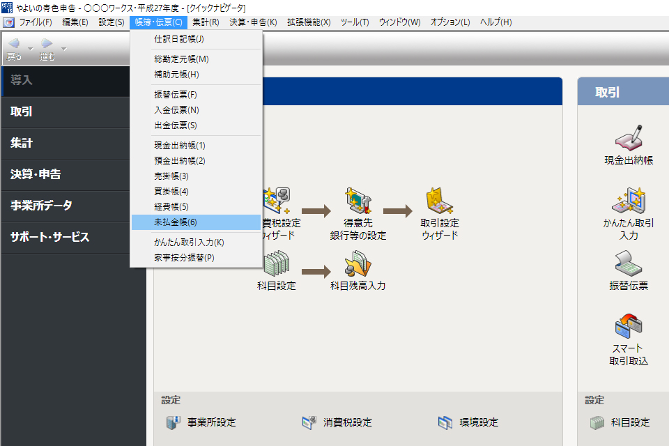669x446 pixels.
Task: Click the やよいの青色申告 title bar icon
Action: click(x=7, y=7)
